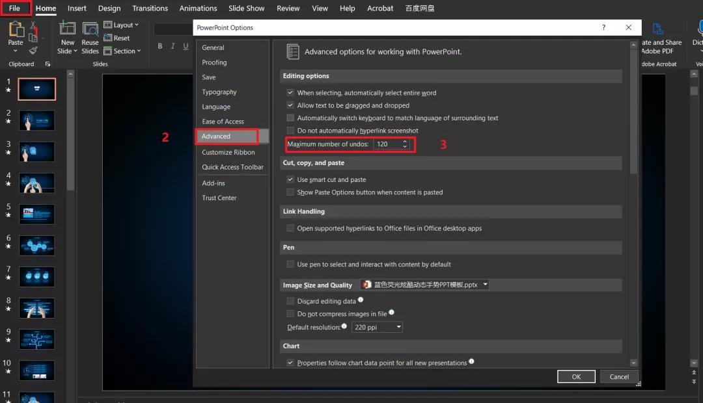Viewport: 703px width, 403px height.
Task: Enable Use pen to select and interact
Action: pos(290,265)
